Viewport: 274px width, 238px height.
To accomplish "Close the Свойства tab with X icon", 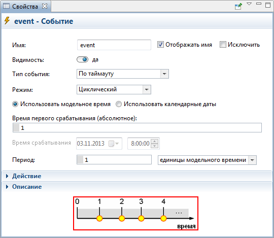I will [x=45, y=6].
